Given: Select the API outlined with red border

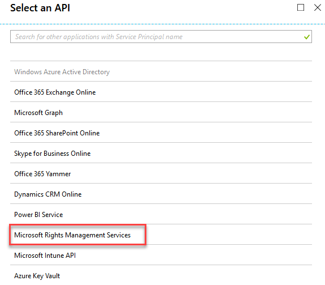Looking at the screenshot, I should point(161,235).
